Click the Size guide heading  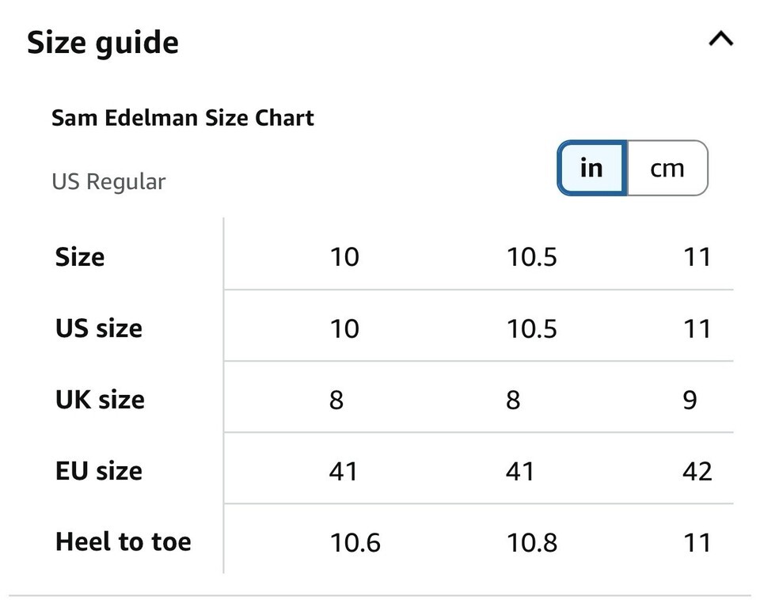(103, 42)
